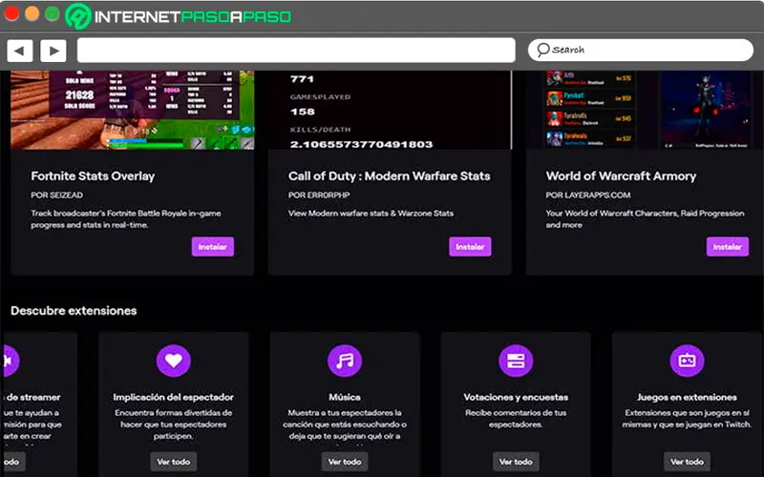Viewport: 764px width, 477px height.
Task: Ver todo under Implicación del espectador
Action: click(174, 462)
